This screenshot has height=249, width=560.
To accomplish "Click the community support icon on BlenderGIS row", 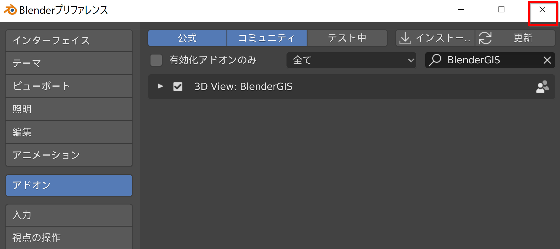I will click(542, 87).
